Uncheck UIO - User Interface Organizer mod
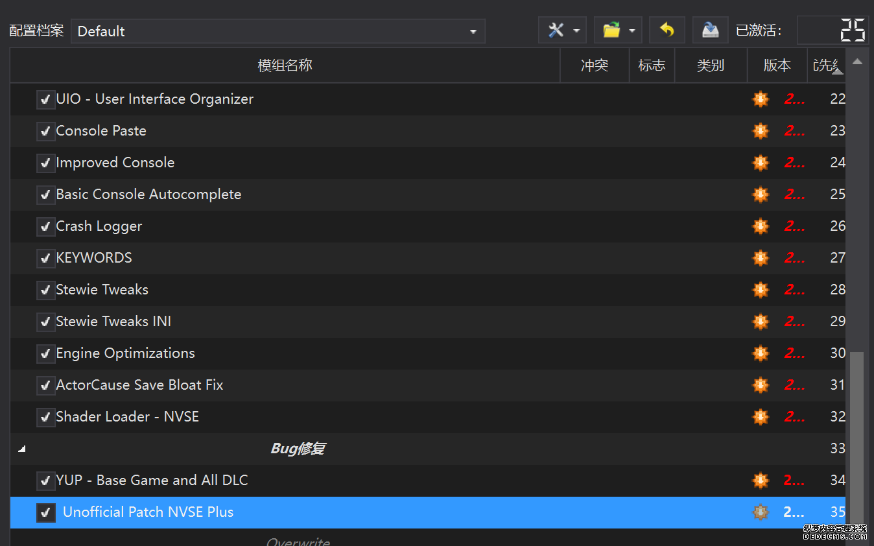 (x=45, y=99)
